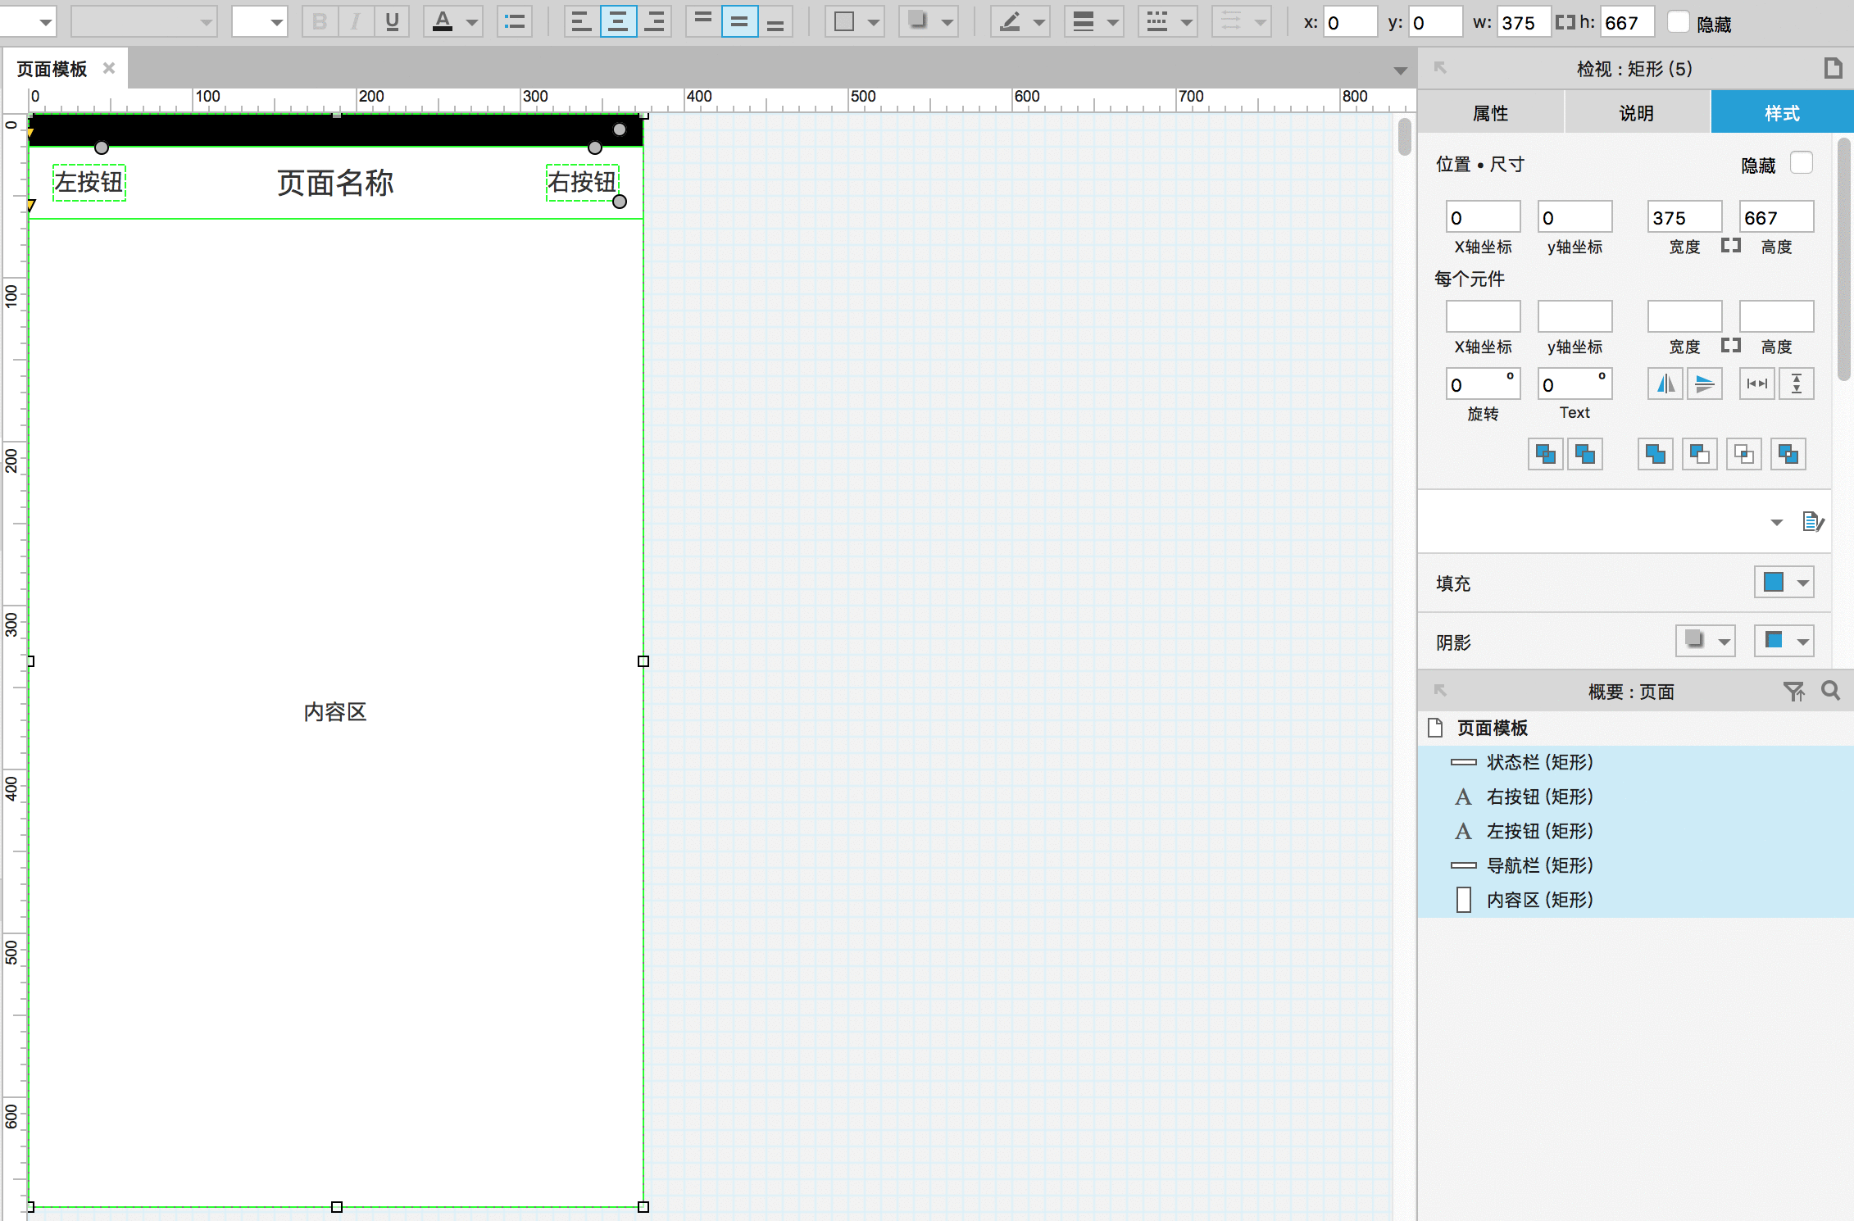1854x1221 pixels.
Task: Expand the toolbar fill color arrow
Action: [x=874, y=22]
